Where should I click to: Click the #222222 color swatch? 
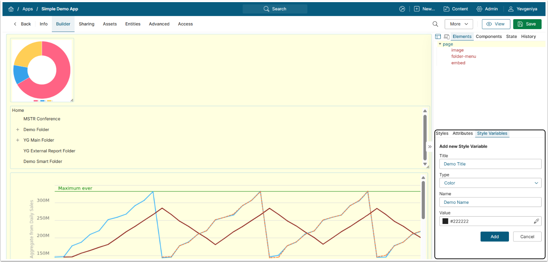445,221
